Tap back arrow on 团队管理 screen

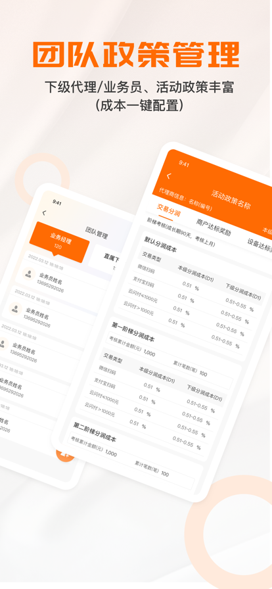44,213
